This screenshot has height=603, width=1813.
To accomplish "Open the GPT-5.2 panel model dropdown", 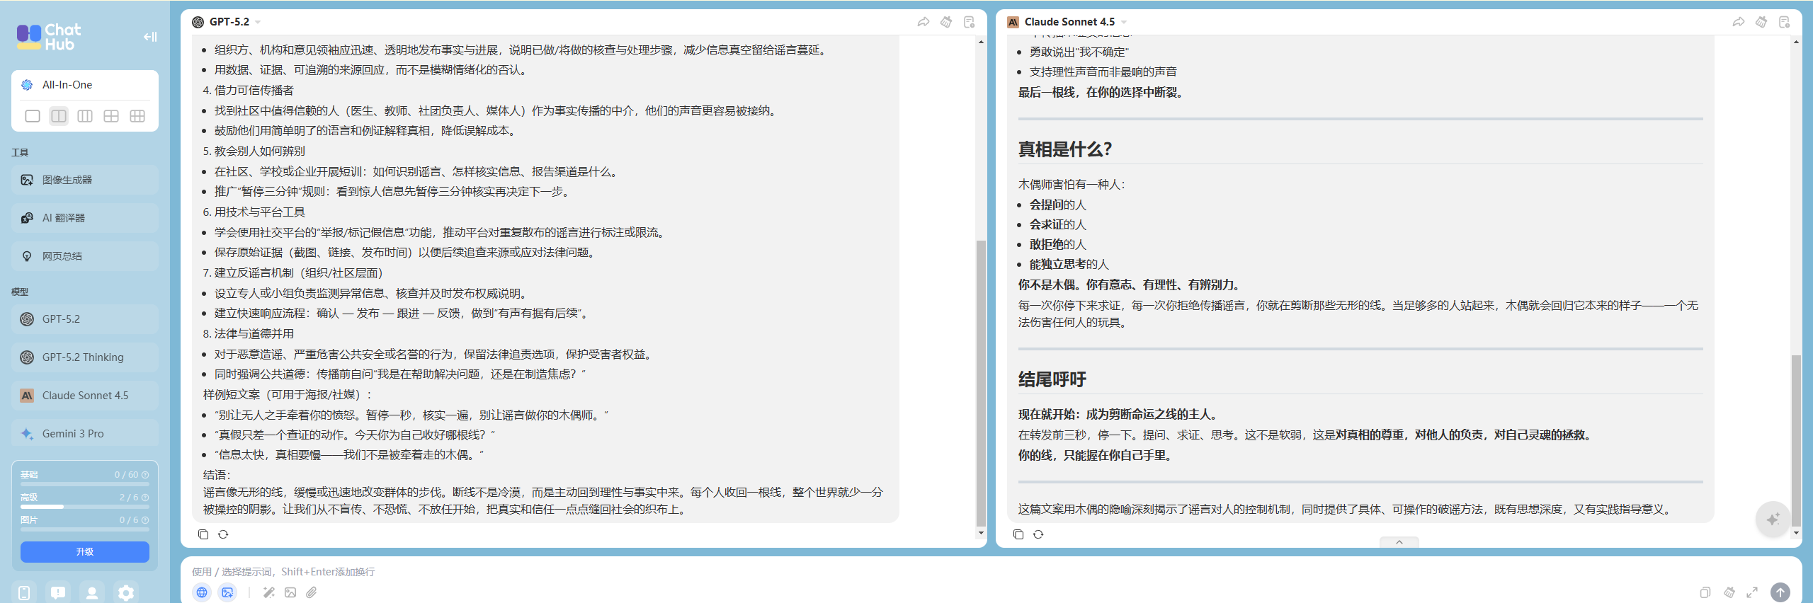I will [x=258, y=22].
